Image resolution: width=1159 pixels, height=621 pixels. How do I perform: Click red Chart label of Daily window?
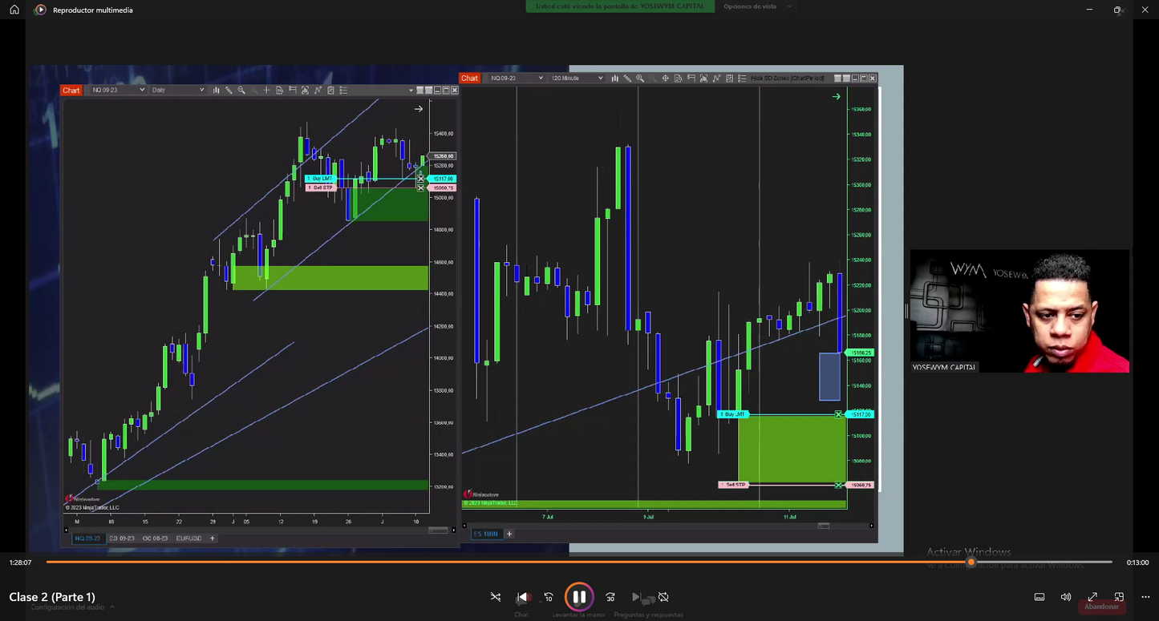pos(71,91)
